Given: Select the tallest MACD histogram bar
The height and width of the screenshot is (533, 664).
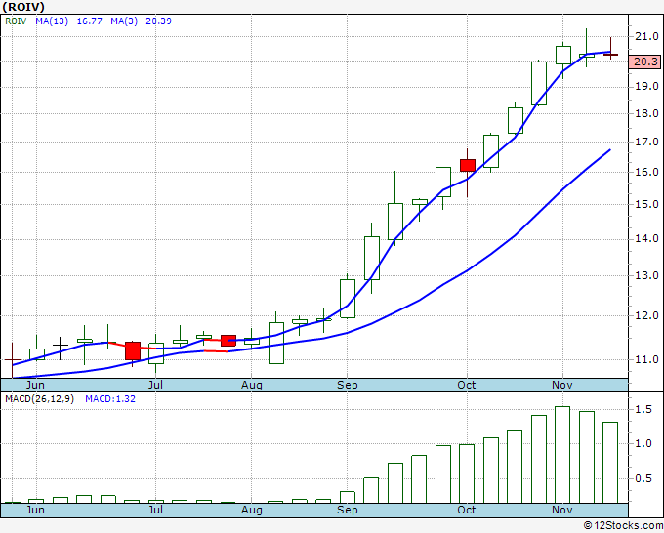Looking at the screenshot, I should pyautogui.click(x=562, y=454).
